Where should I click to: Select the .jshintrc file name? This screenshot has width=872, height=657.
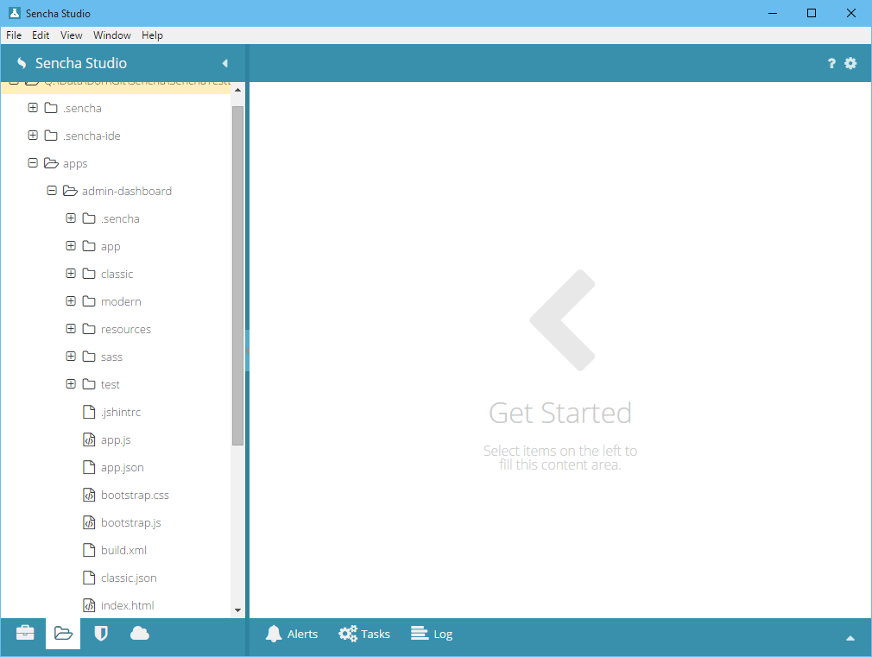121,412
